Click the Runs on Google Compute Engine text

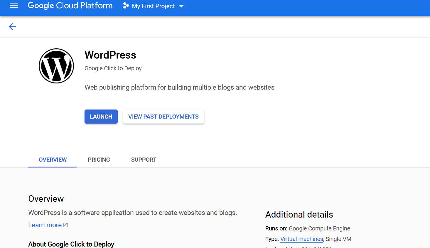coord(308,228)
